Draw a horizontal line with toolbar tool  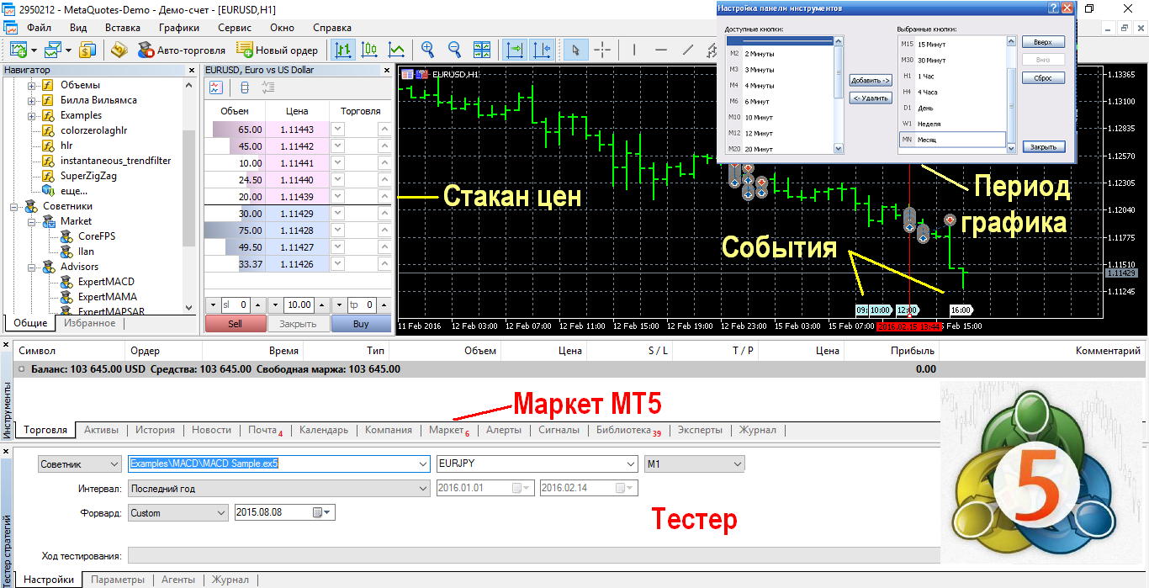point(660,50)
